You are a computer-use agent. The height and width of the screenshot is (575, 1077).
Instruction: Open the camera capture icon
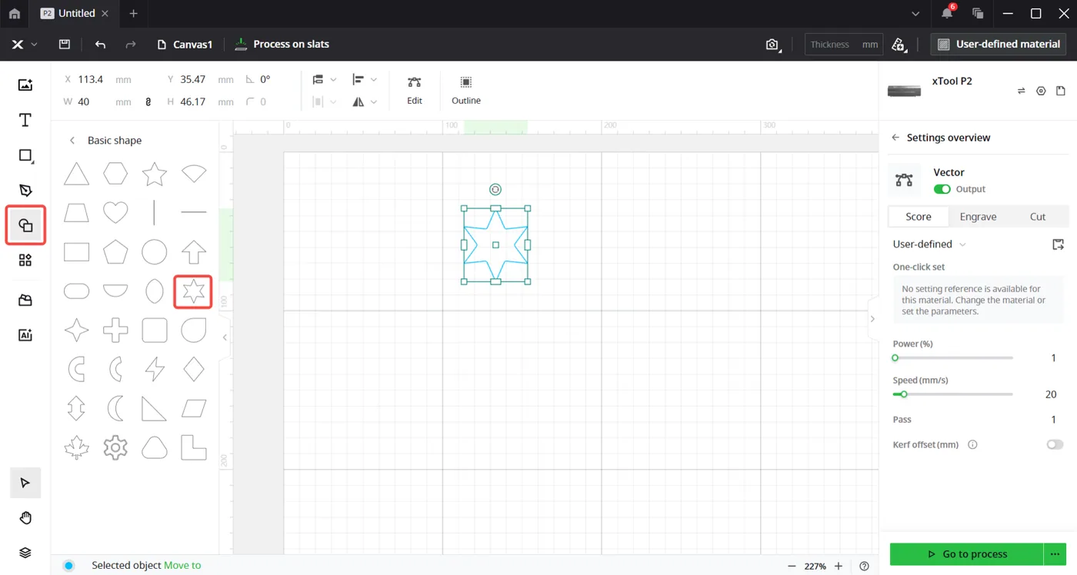772,45
